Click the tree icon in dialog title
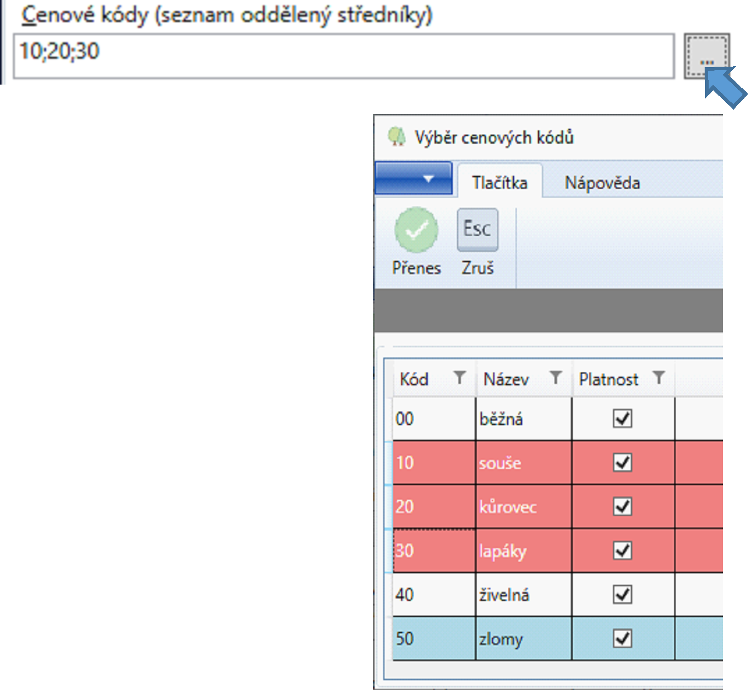748x690 pixels. tap(397, 137)
